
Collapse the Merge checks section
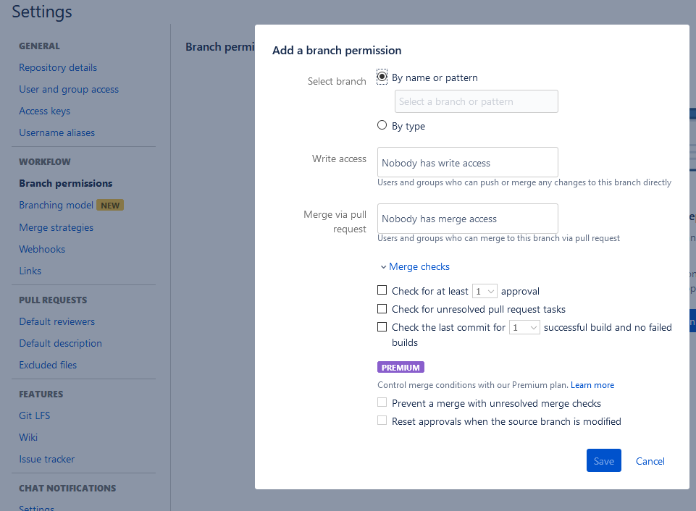(x=415, y=266)
